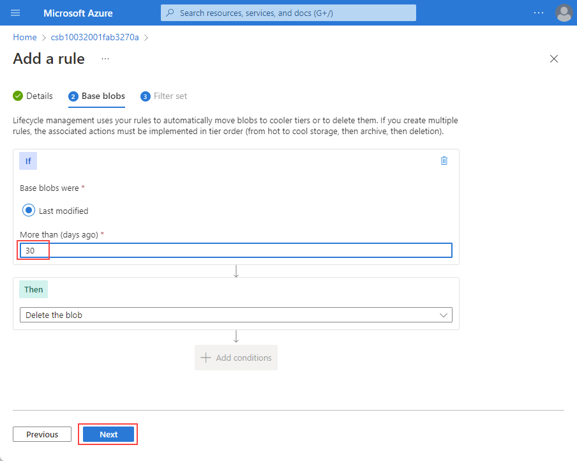
Task: Click the search resources box
Action: (294, 13)
